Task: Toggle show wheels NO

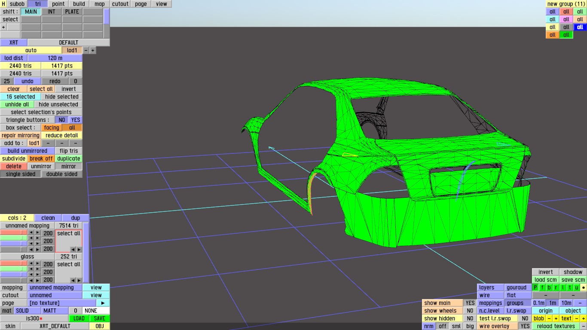Action: coord(470,311)
